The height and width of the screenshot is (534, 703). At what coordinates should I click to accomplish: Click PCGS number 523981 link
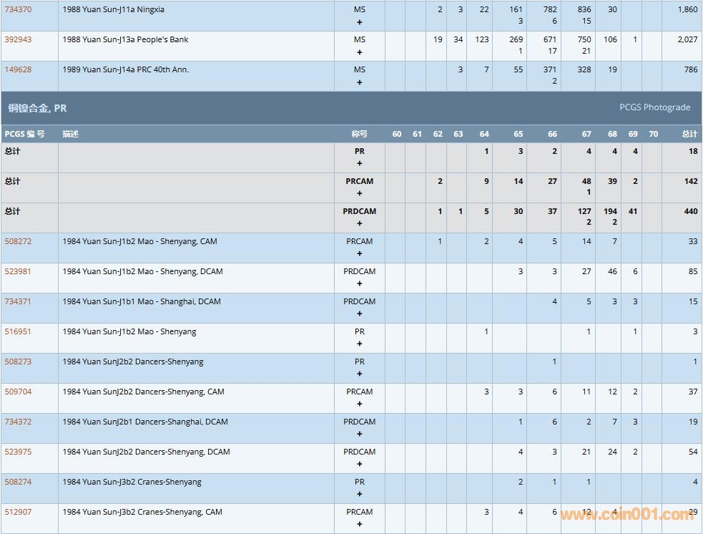(18, 271)
